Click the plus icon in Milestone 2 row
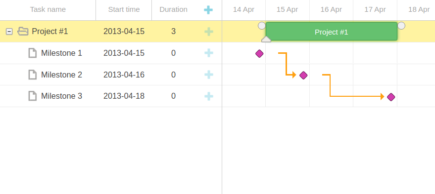This screenshot has width=435, height=194. [x=209, y=75]
